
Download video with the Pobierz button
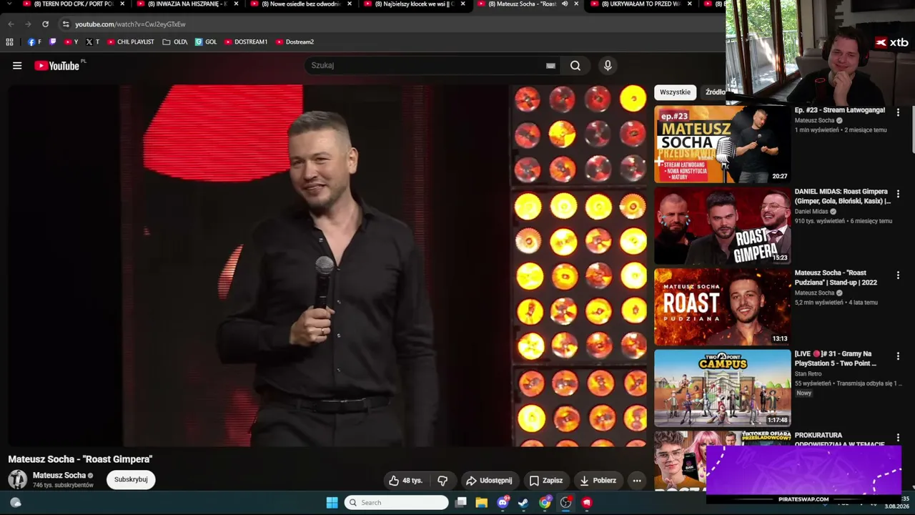pos(598,481)
